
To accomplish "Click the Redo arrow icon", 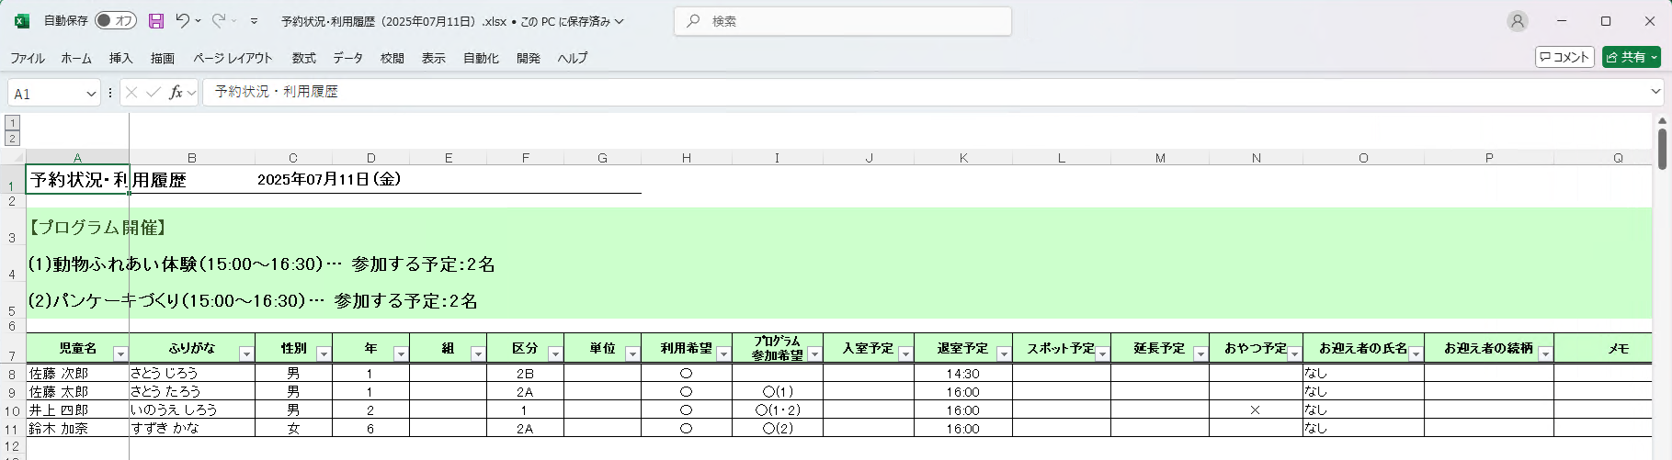I will [219, 21].
